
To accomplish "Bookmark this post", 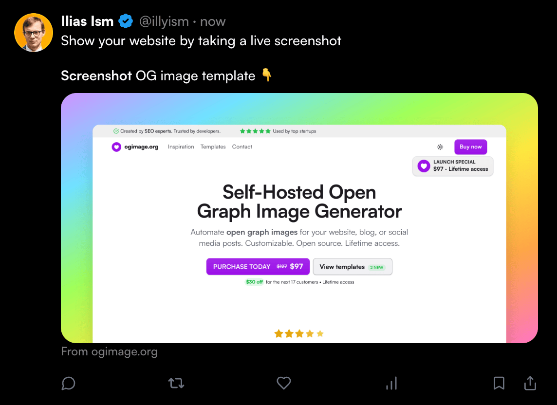I will [x=499, y=384].
